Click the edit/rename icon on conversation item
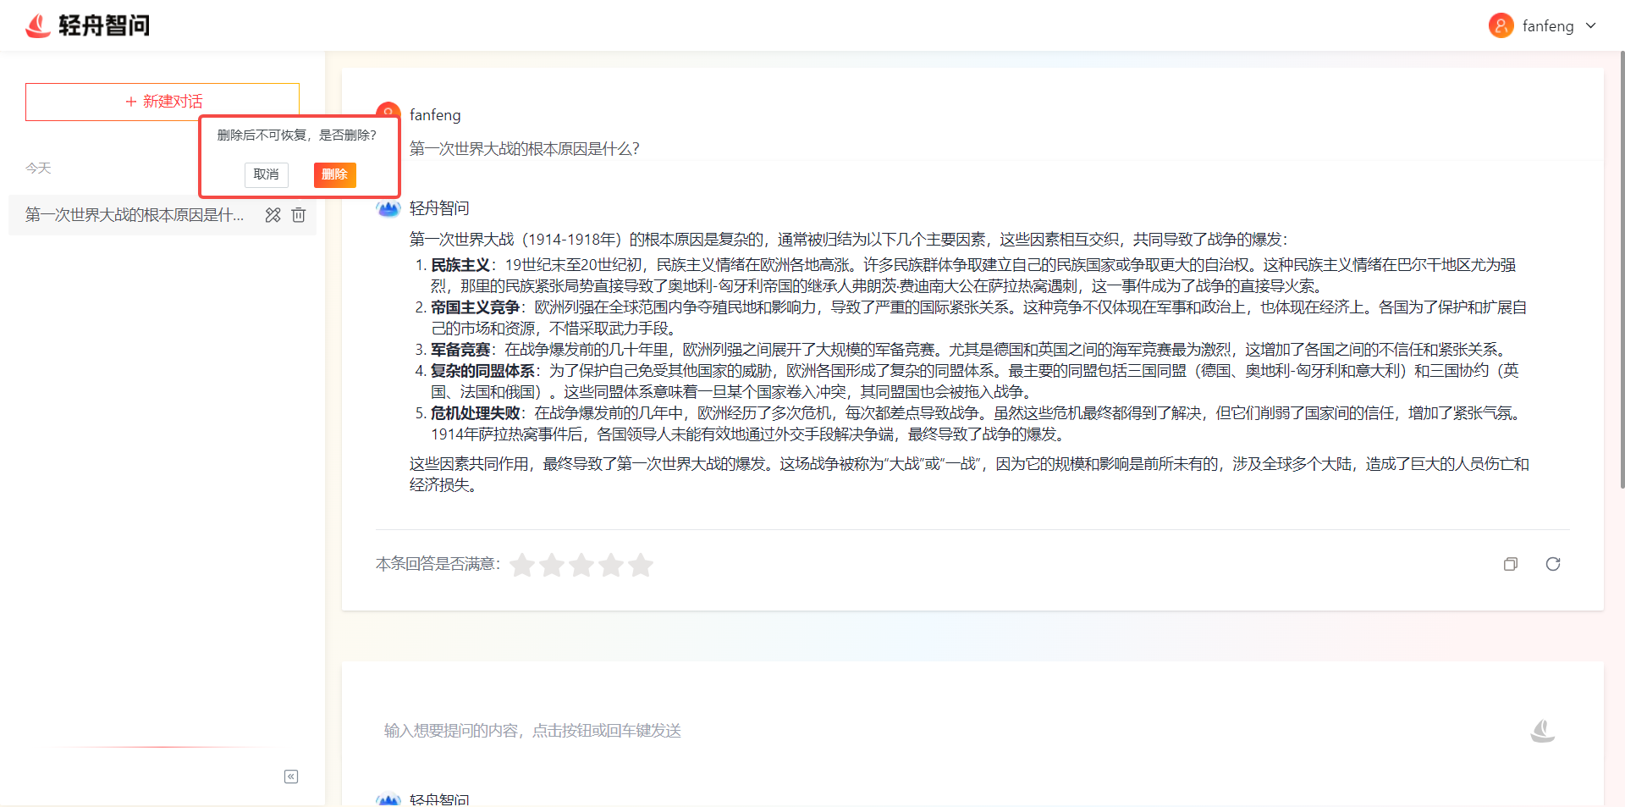Viewport: 1625px width, 807px height. 273,215
